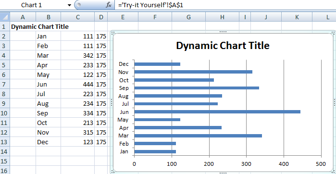Click chart left-middle resize handle
The width and height of the screenshot is (336, 174).
(112, 102)
